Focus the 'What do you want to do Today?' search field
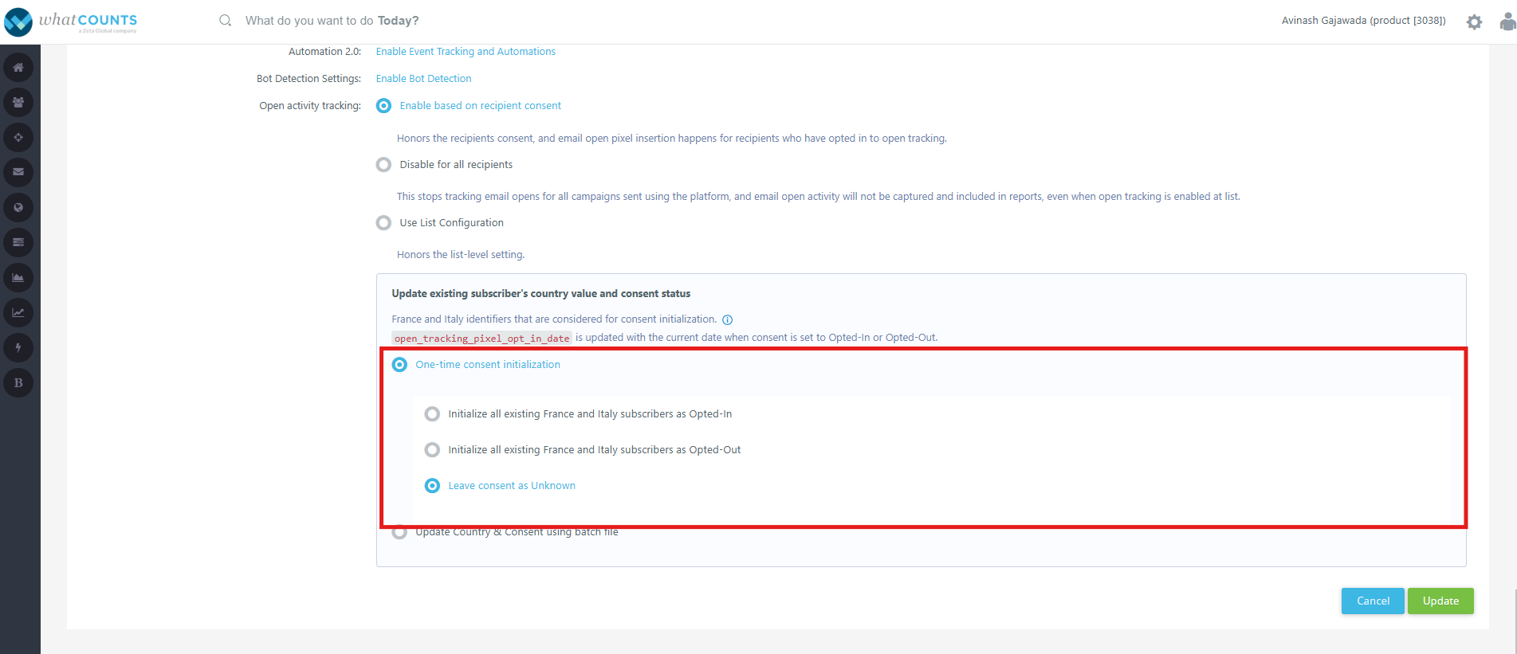This screenshot has height=654, width=1517. point(332,21)
